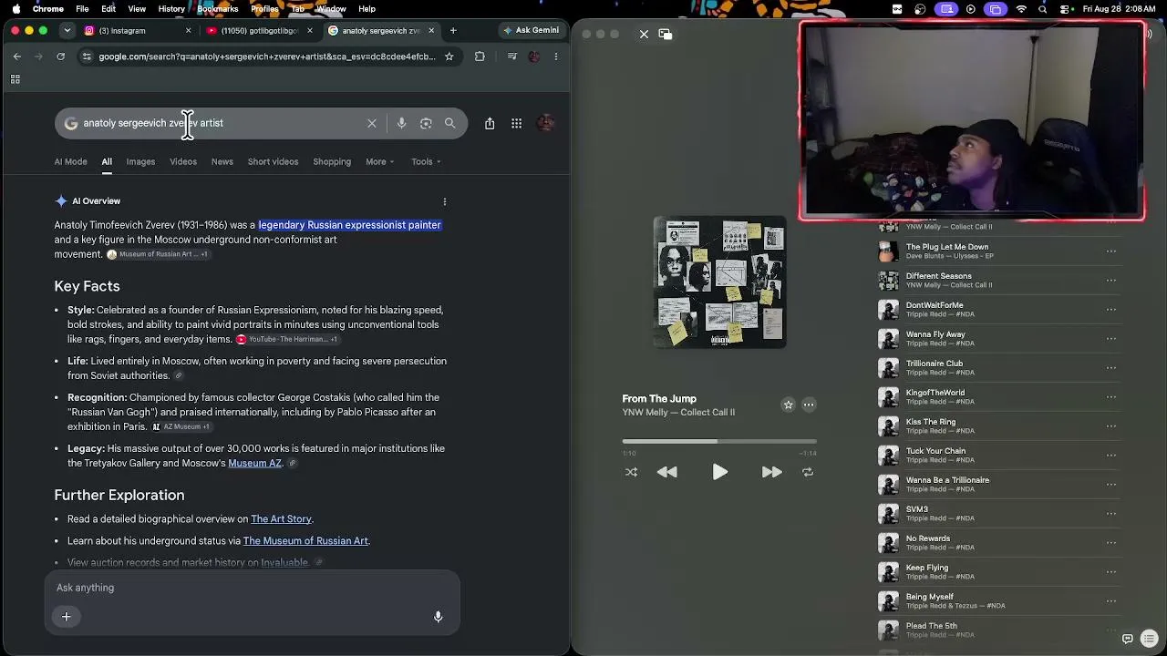This screenshot has height=656, width=1167.
Task: Open the Chrome extensions puzzle icon
Action: (x=480, y=56)
